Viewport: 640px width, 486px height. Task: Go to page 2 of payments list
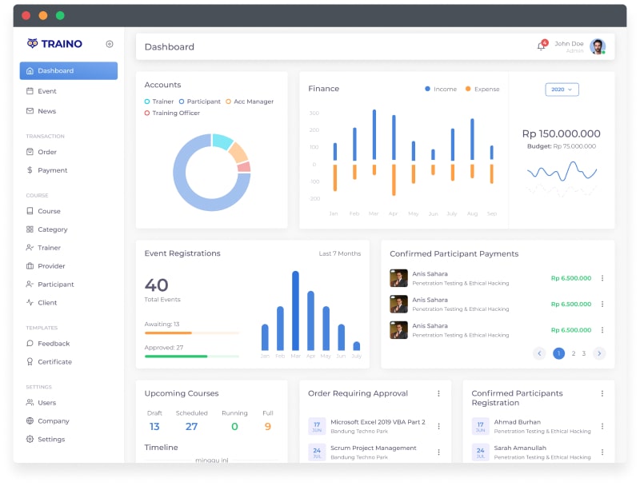click(574, 353)
